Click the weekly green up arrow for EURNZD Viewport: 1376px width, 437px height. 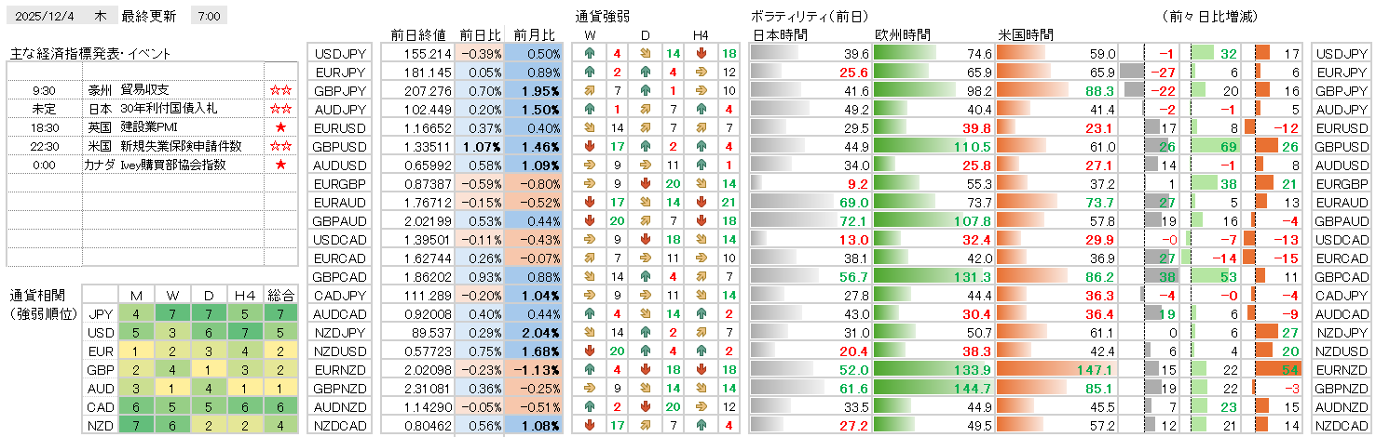590,369
